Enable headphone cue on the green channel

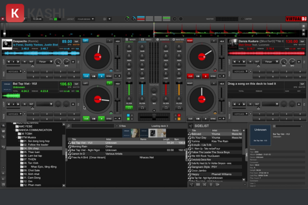tap(129, 108)
